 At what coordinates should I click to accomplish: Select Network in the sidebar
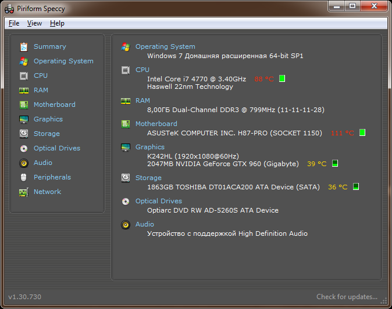[x=47, y=192]
